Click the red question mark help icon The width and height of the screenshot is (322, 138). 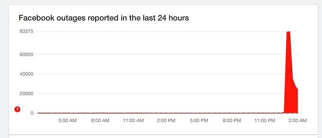coord(18,109)
